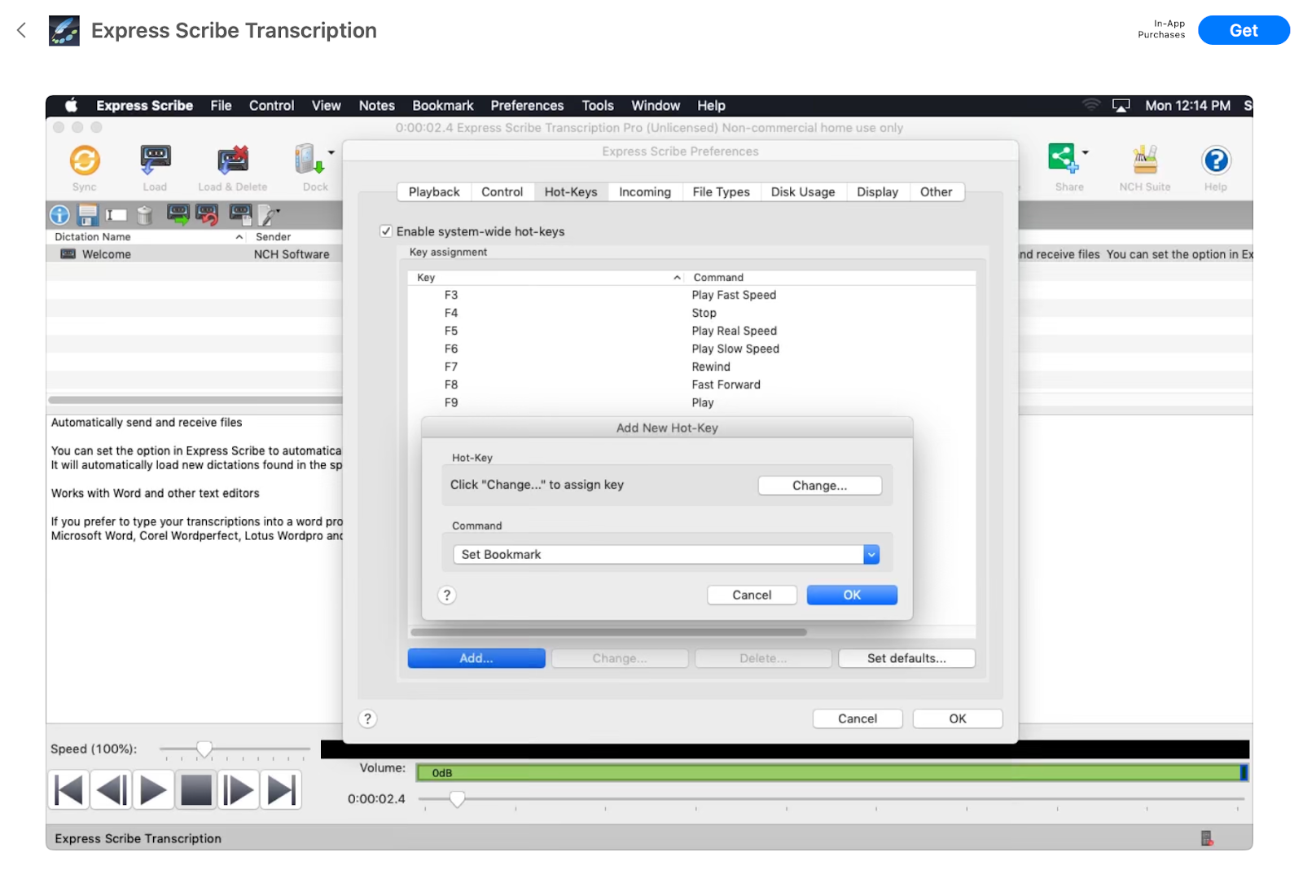Click the skip to end playback button
This screenshot has width=1303, height=870.
(281, 790)
